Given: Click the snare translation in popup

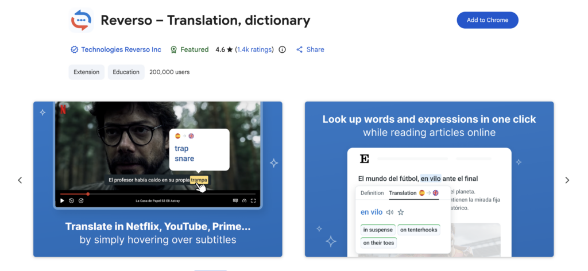Looking at the screenshot, I should [x=184, y=158].
